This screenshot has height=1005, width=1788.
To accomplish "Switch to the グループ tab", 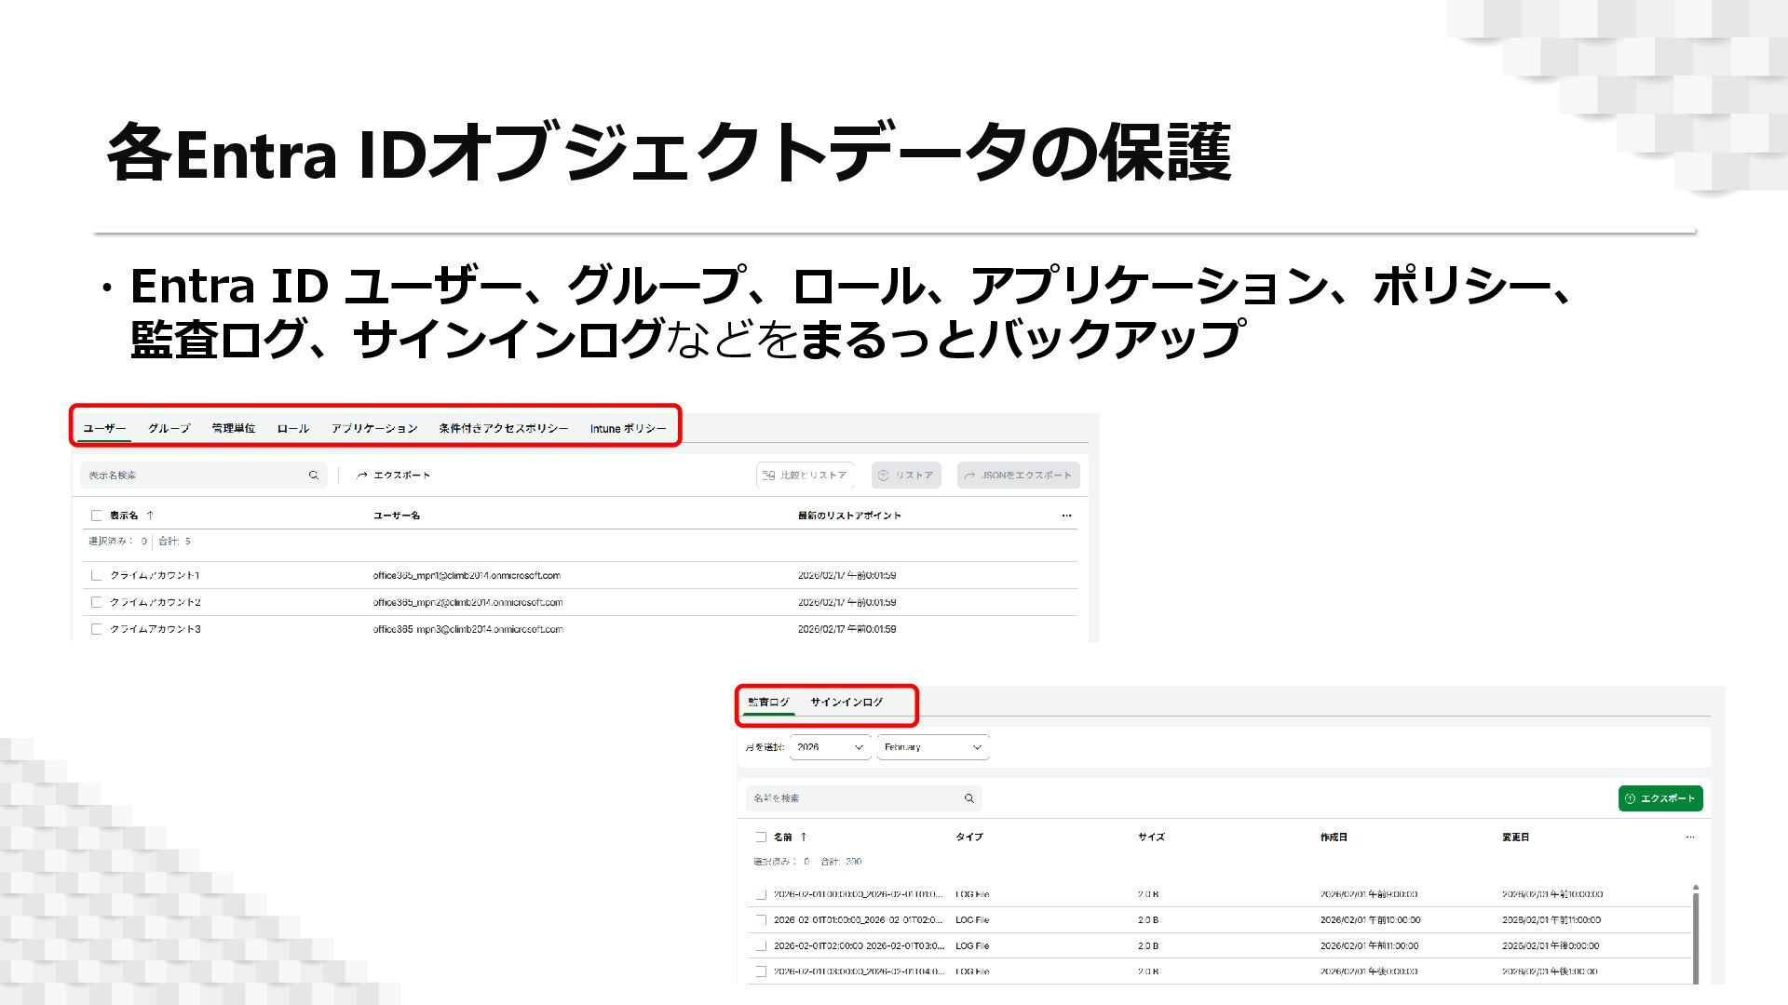I will click(x=169, y=429).
